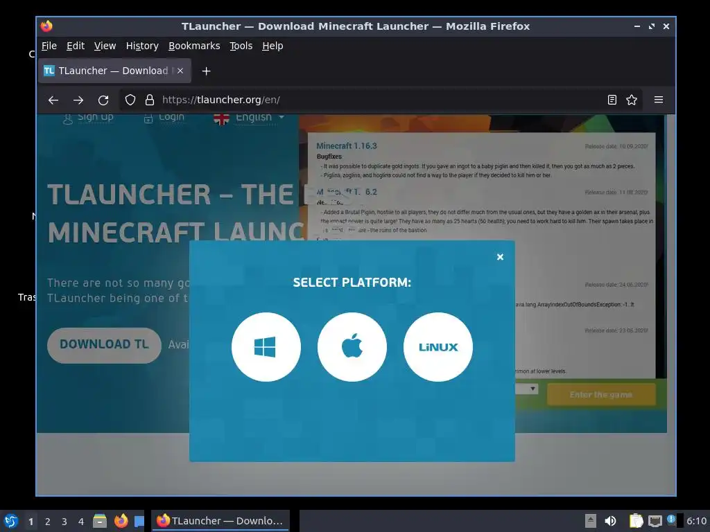Switch to workspace 4
710x532 pixels.
pos(81,522)
